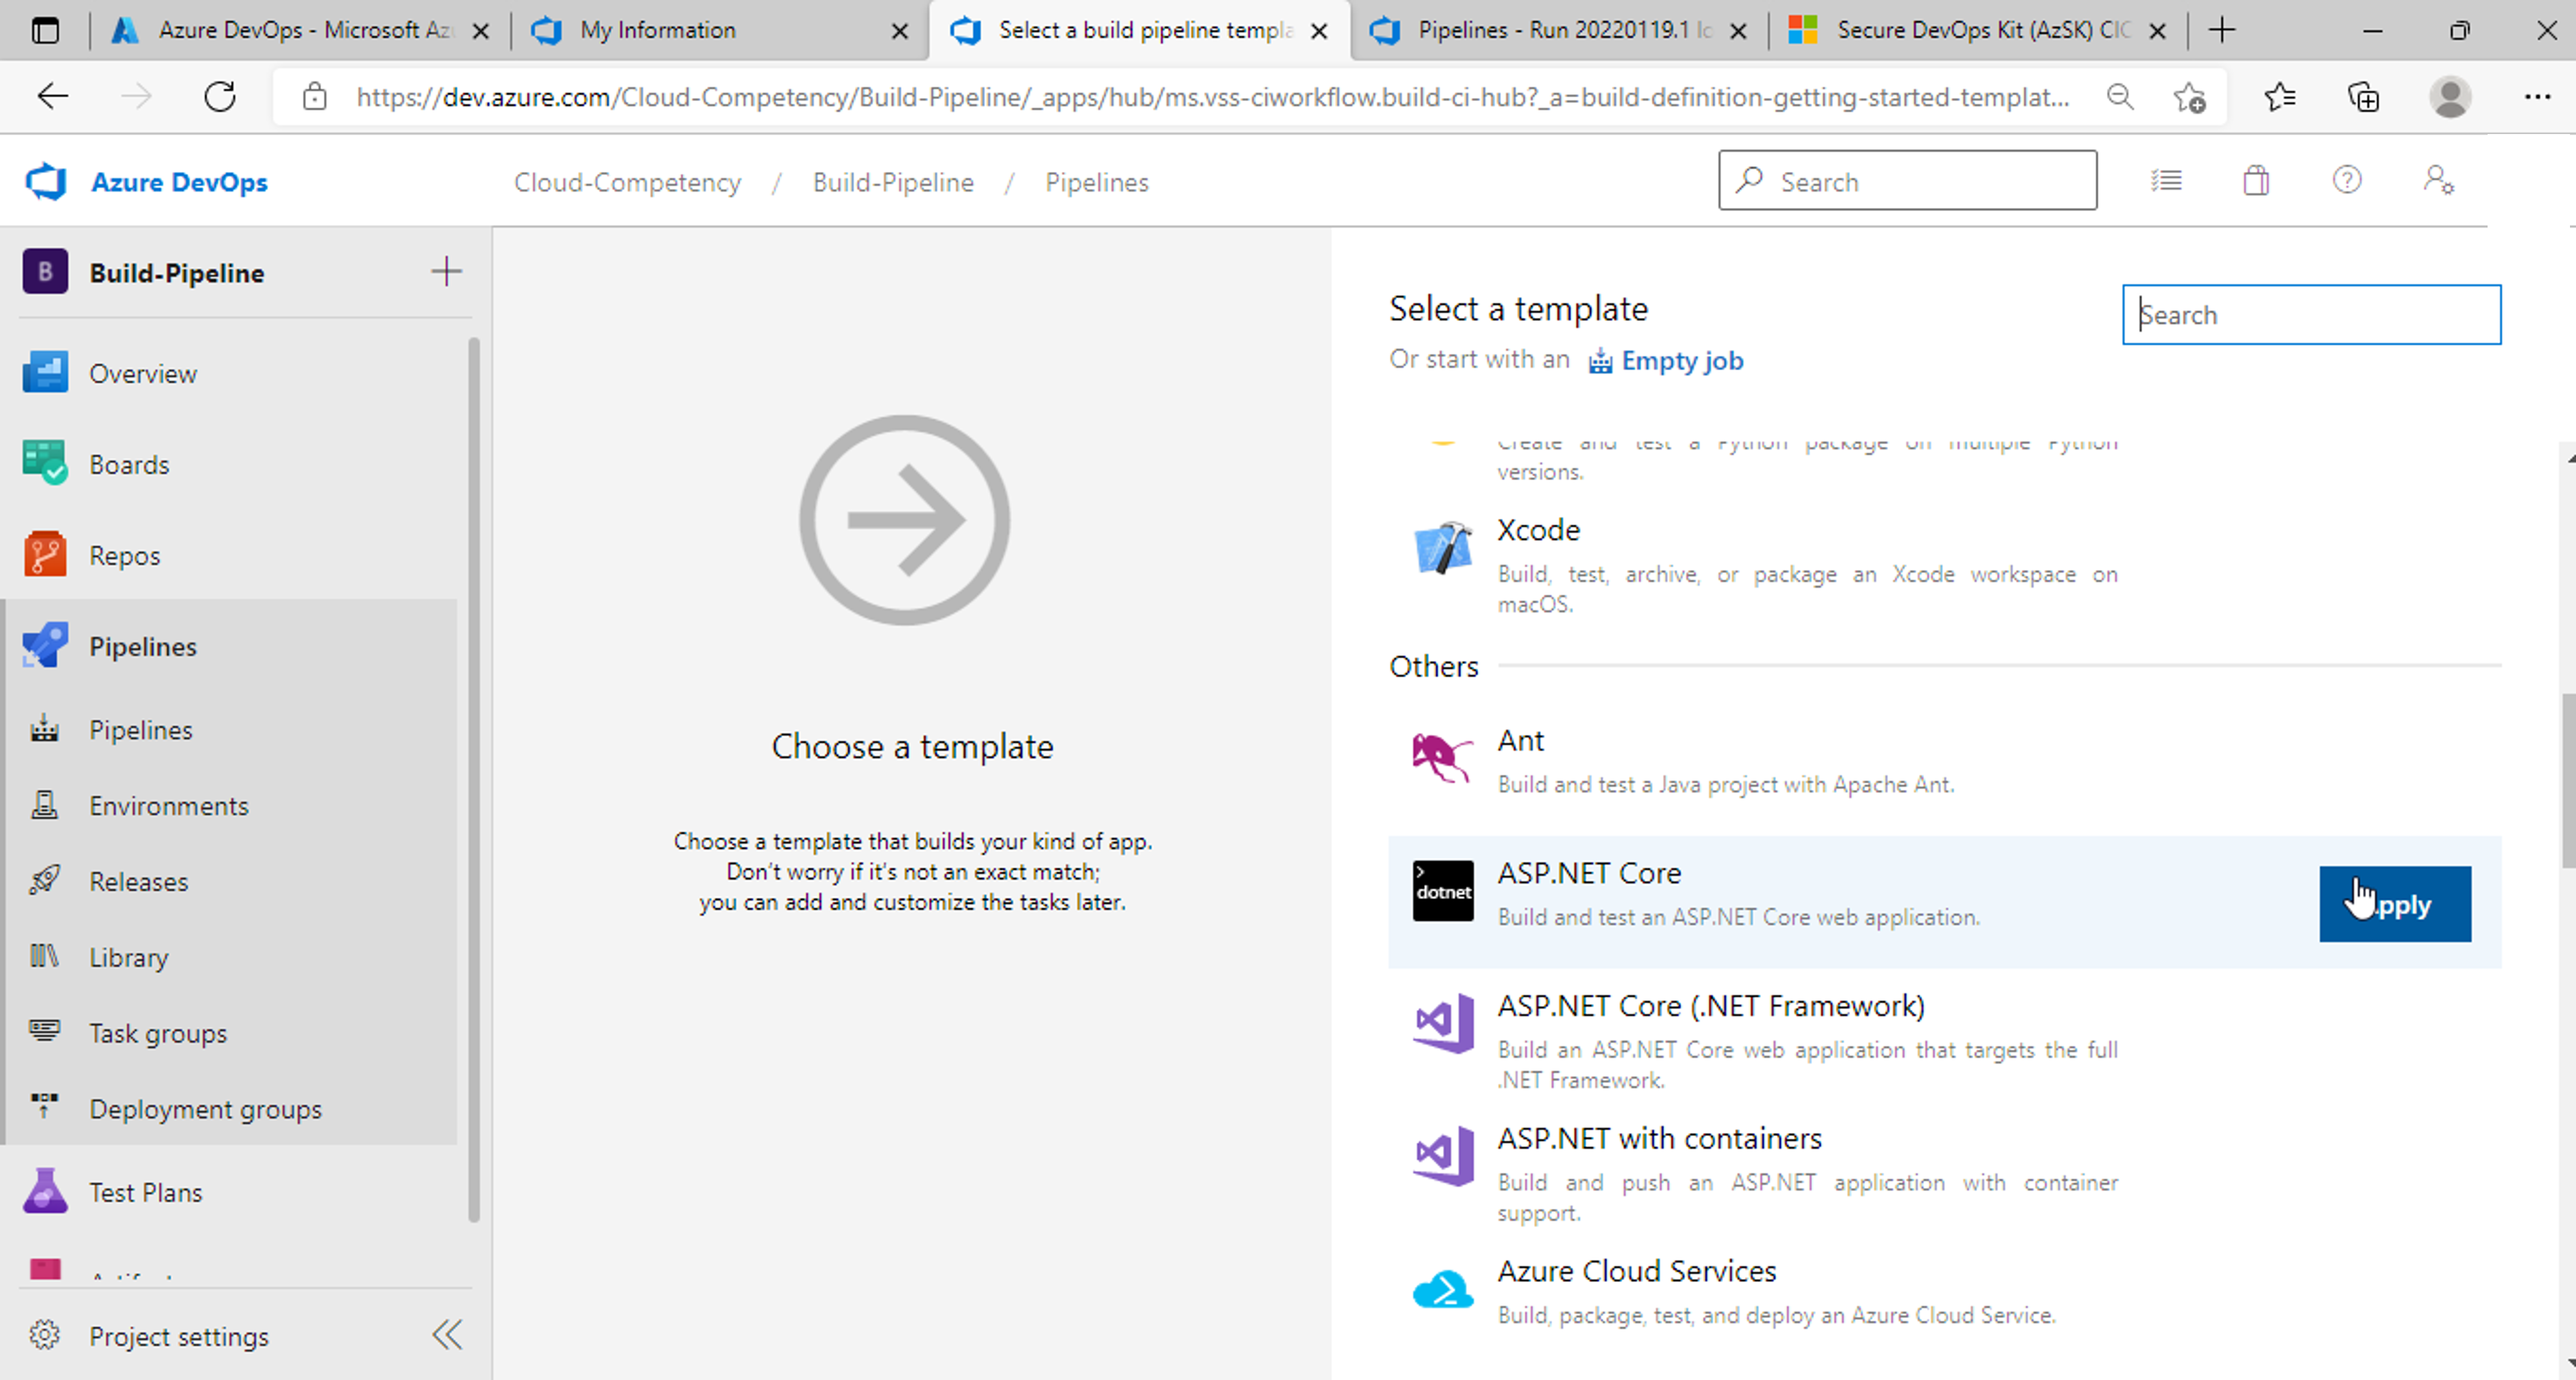
Task: Click the Build-Pipeline project avatar
Action: click(x=45, y=272)
